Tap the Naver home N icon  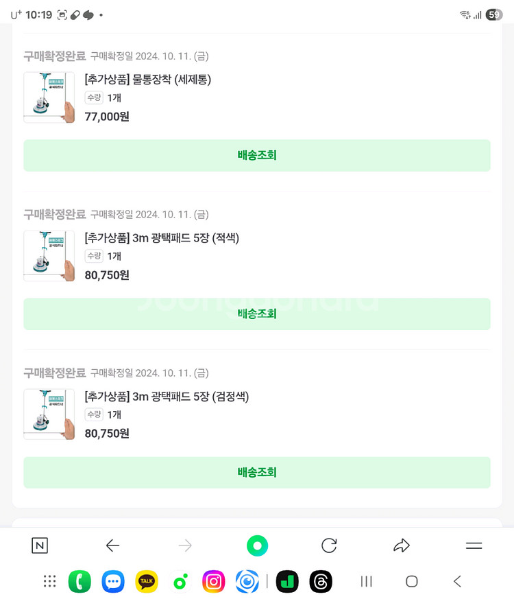tap(40, 546)
